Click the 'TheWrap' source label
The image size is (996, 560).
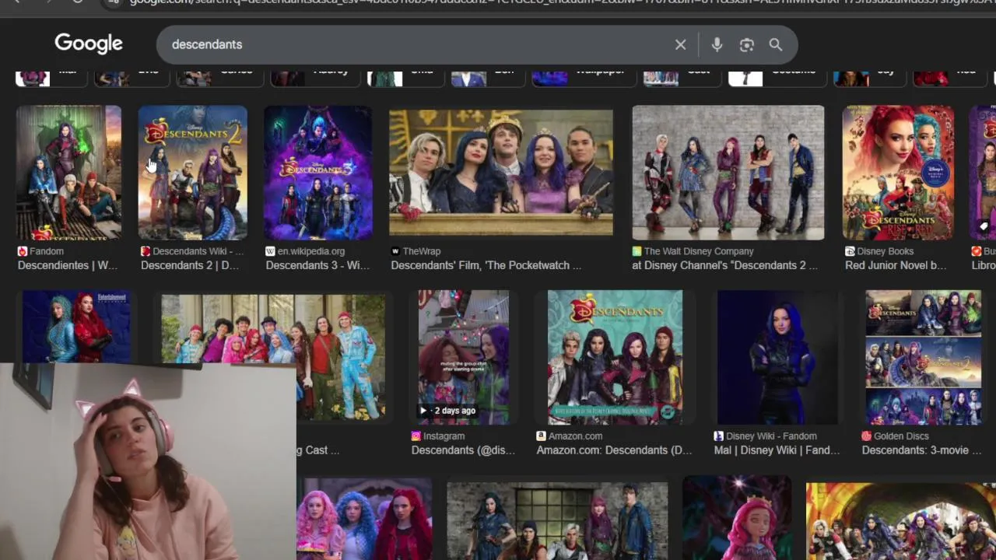point(421,251)
